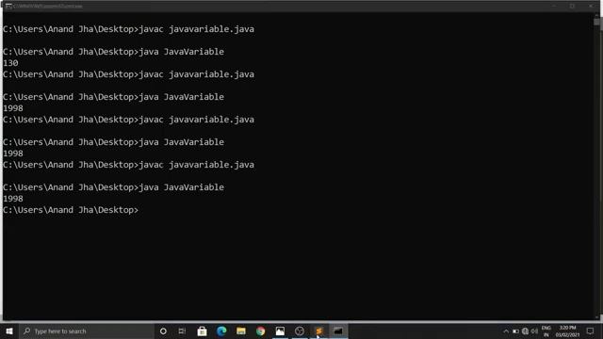
Task: Open File Explorer from the taskbar
Action: 241,331
